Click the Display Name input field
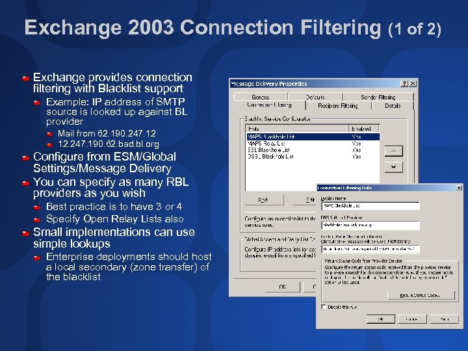 pos(370,205)
